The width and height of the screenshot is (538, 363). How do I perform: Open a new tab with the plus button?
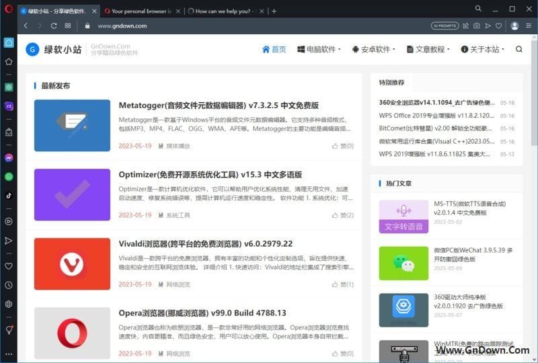[274, 11]
